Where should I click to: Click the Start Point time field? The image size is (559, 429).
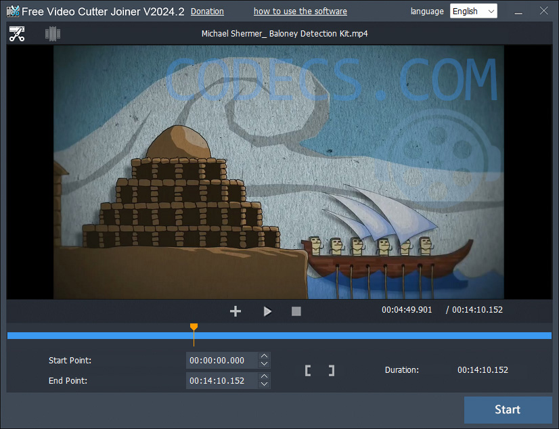tap(221, 361)
